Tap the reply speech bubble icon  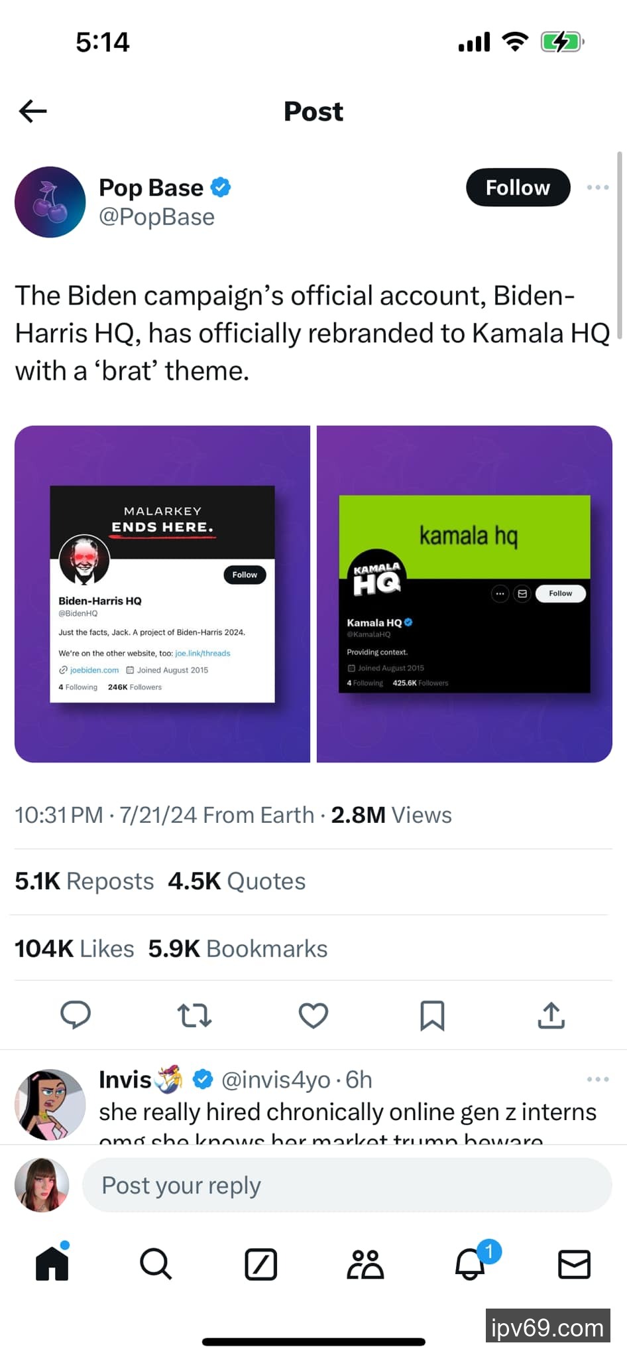[x=76, y=1015]
